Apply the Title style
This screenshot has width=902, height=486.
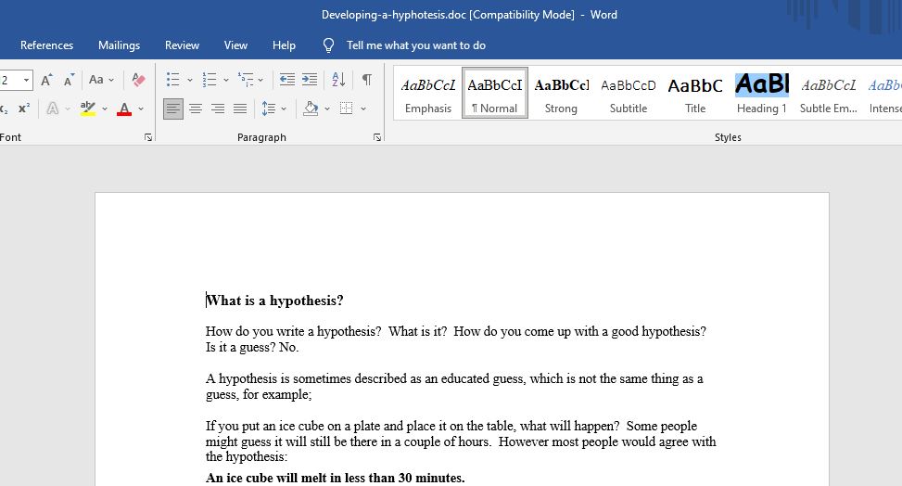[x=695, y=94]
